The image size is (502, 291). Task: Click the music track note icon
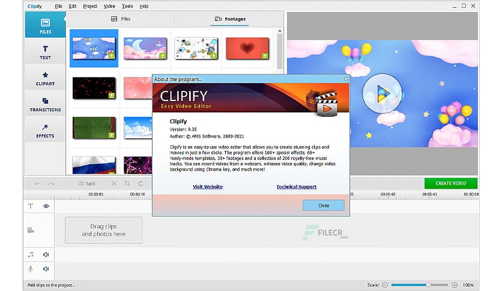(x=31, y=254)
